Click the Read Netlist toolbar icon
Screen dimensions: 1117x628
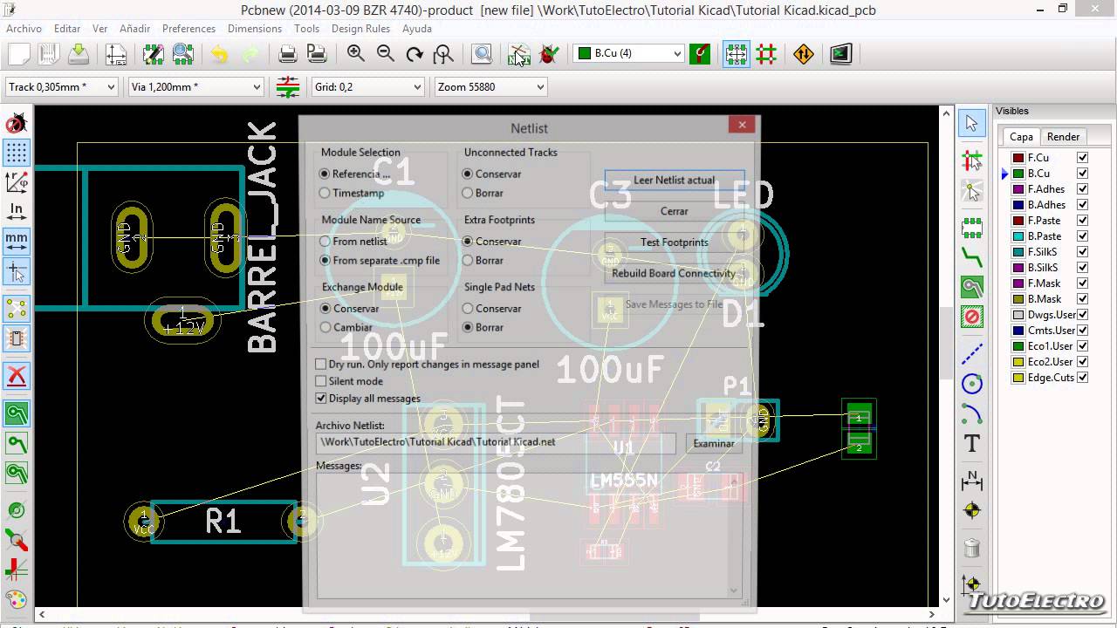519,54
